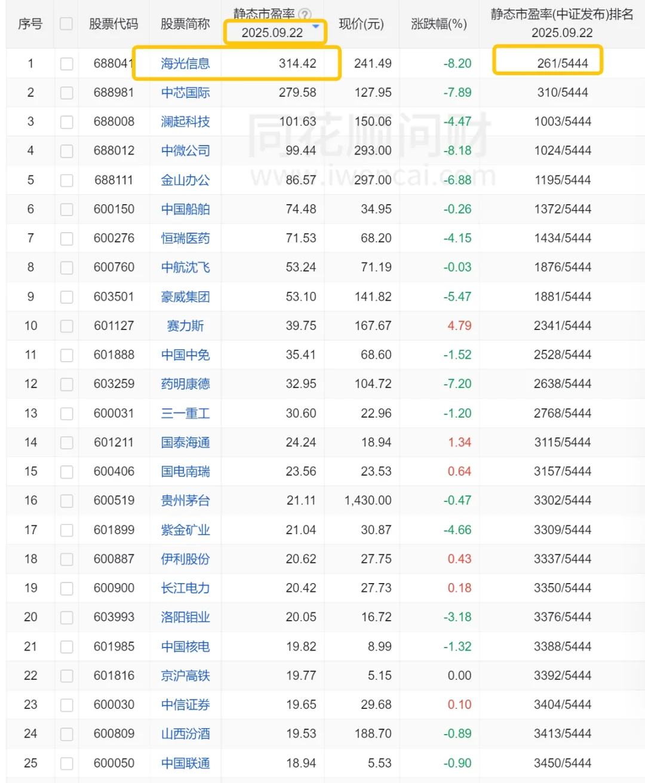The width and height of the screenshot is (645, 783).
Task: Click the help icon beside 静态市盈率 header
Action: [x=305, y=14]
